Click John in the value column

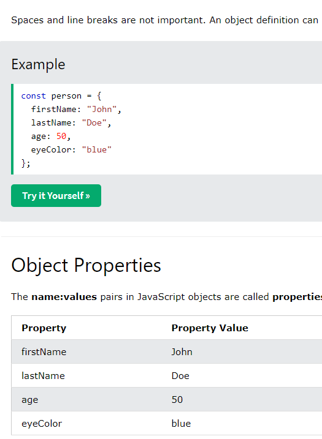click(x=182, y=351)
